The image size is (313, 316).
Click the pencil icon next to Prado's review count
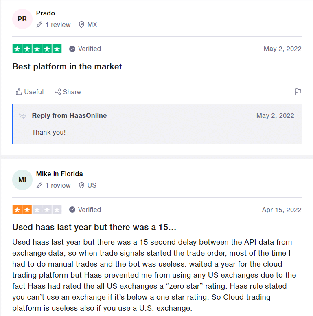pyautogui.click(x=39, y=24)
